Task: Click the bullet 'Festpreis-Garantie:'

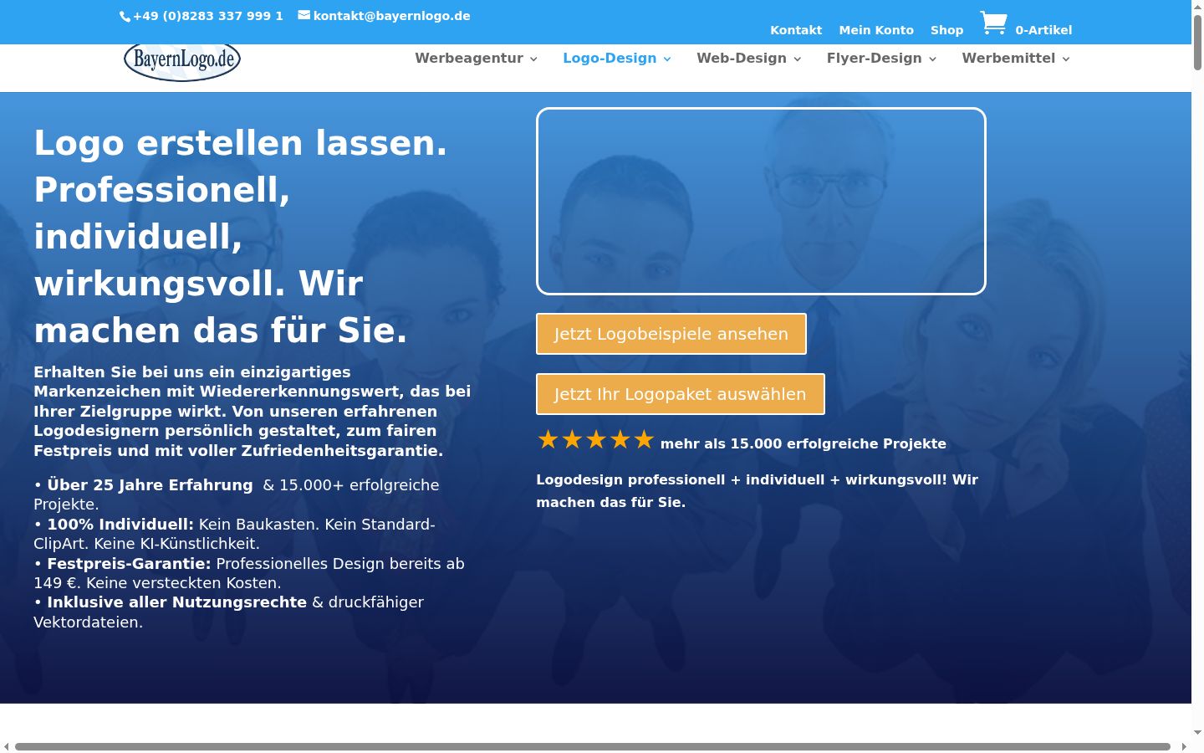Action: click(129, 564)
